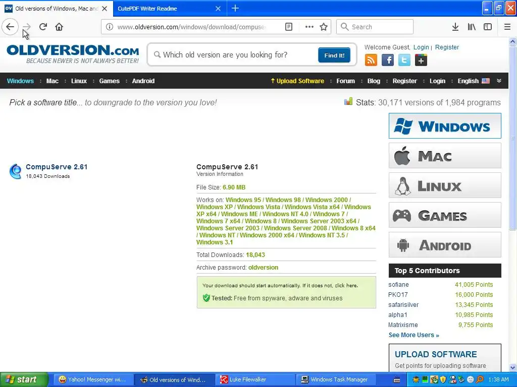Open contributor alpha1's profile
This screenshot has height=387, width=517.
398,315
